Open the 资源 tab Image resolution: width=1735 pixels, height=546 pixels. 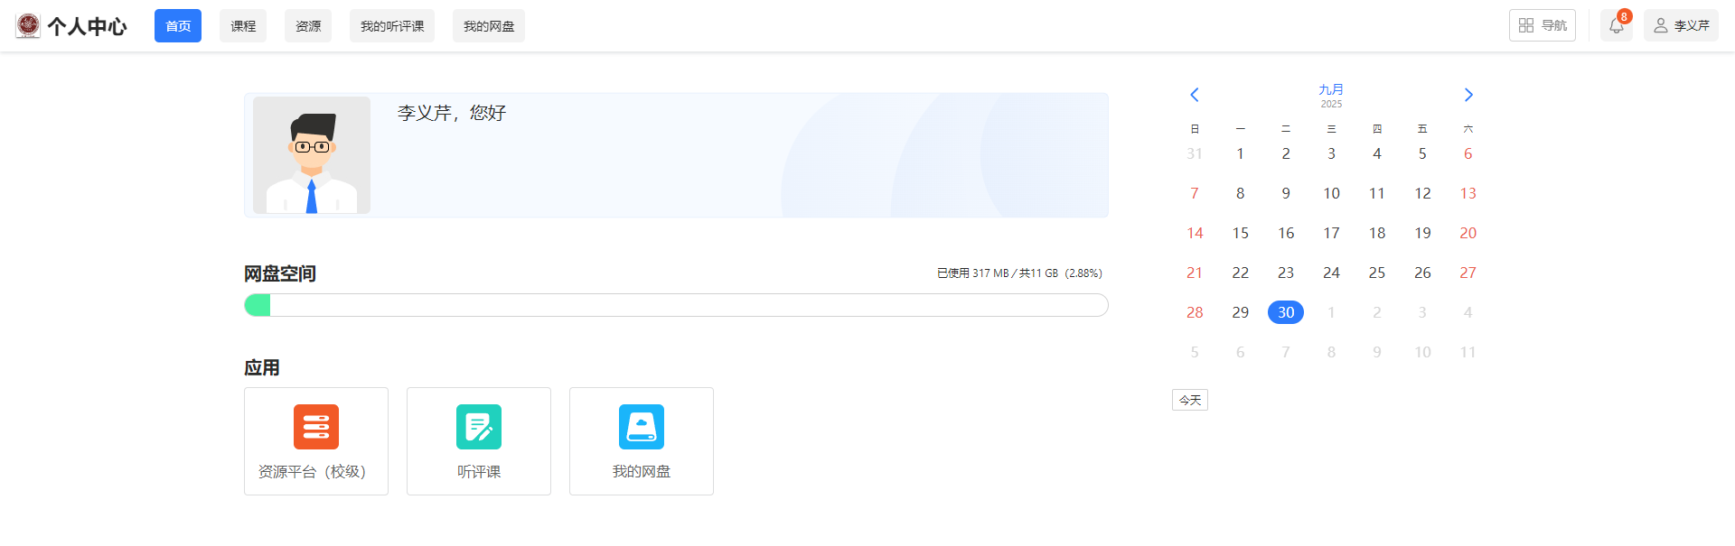(x=308, y=26)
